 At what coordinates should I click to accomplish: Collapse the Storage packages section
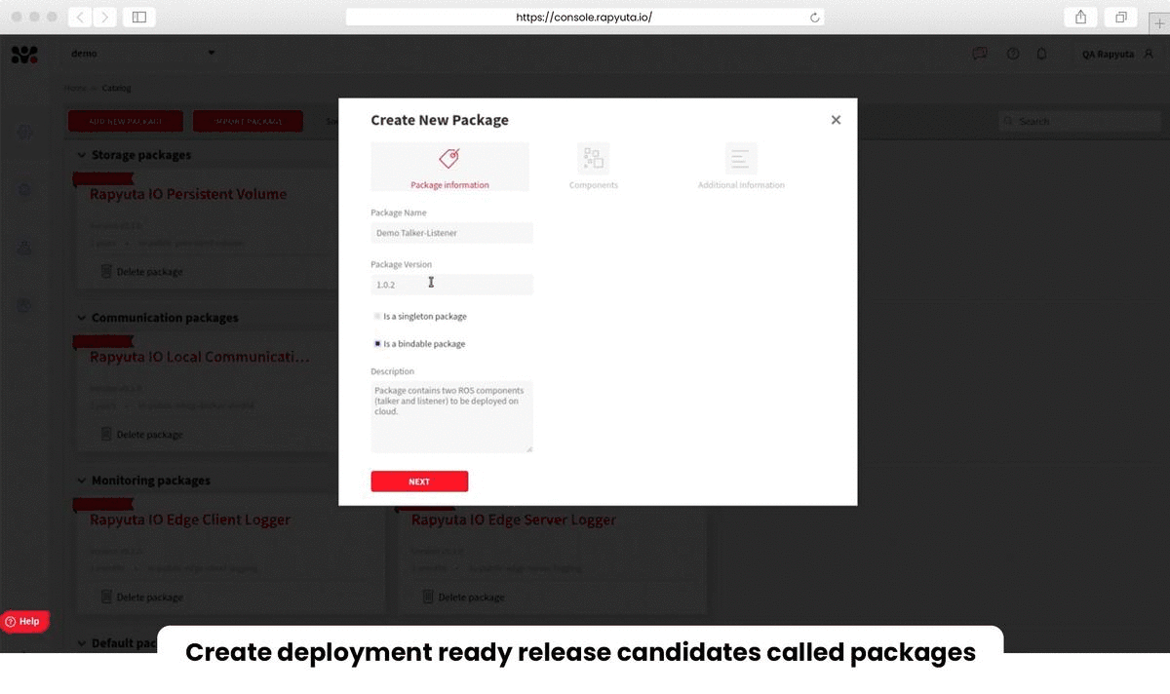(82, 155)
